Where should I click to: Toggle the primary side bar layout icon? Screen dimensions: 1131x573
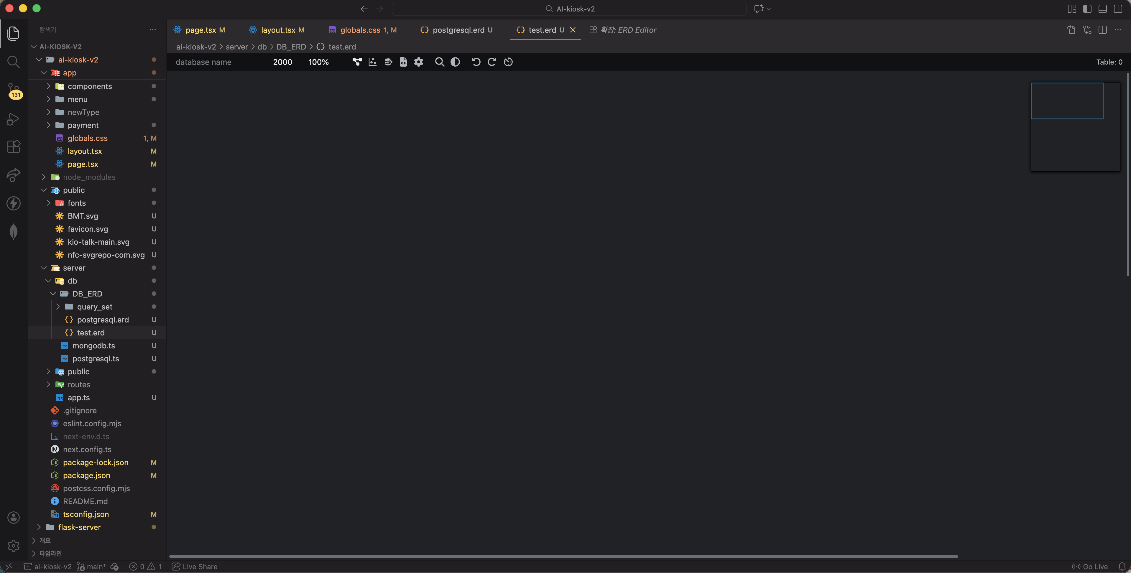tap(1087, 9)
